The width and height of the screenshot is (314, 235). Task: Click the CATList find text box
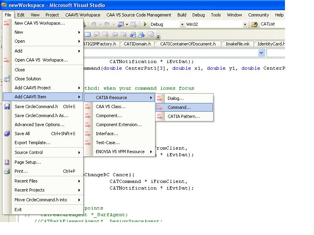click(272, 24)
